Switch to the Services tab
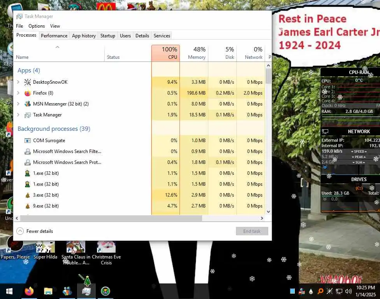This screenshot has height=299, width=380. pyautogui.click(x=162, y=35)
